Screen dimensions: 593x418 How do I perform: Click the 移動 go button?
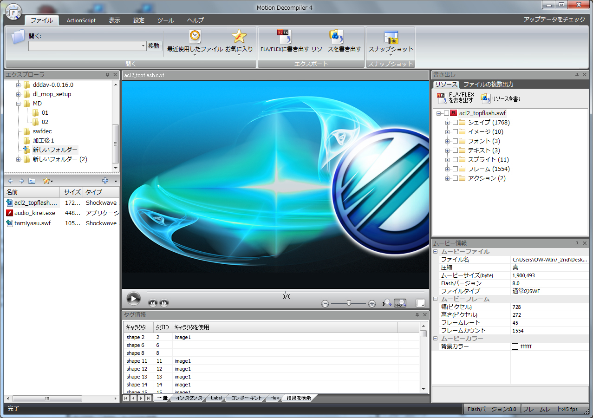coord(154,46)
